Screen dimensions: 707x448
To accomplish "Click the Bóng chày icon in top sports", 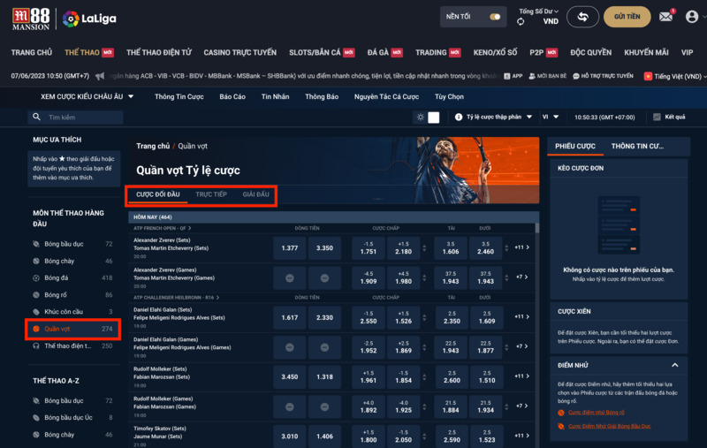I will 36,261.
